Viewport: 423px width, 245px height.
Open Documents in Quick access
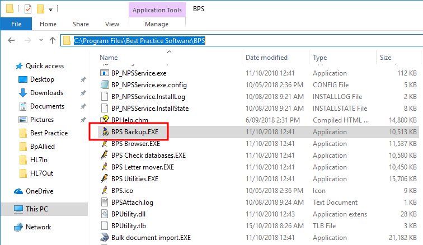point(47,106)
